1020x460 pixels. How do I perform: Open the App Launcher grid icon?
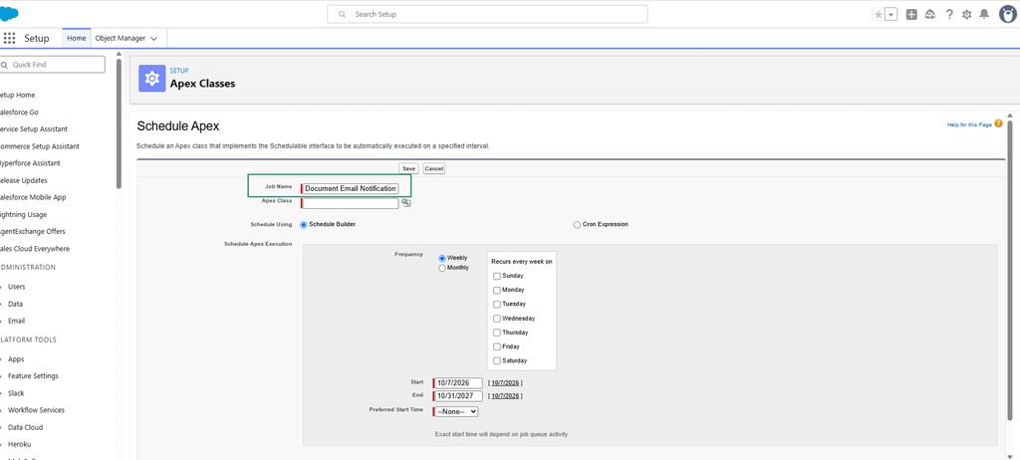tap(9, 38)
